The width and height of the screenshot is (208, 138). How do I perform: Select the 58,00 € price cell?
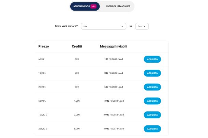pos(42,101)
